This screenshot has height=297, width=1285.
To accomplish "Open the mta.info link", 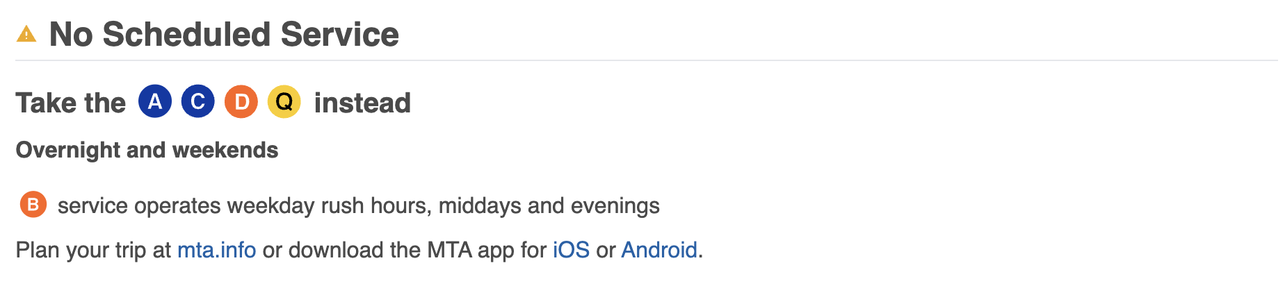I will pos(216,250).
